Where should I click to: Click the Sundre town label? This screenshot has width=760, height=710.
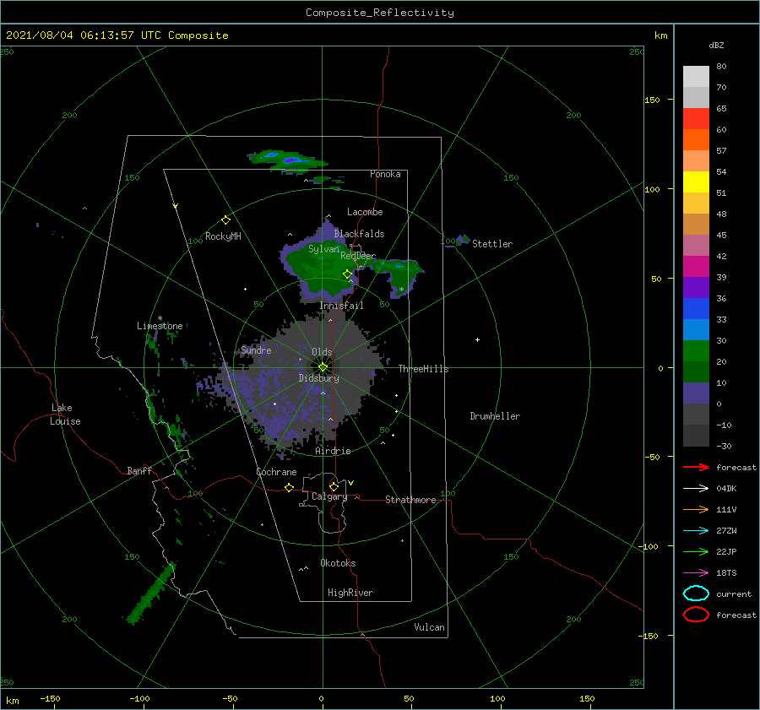(257, 350)
